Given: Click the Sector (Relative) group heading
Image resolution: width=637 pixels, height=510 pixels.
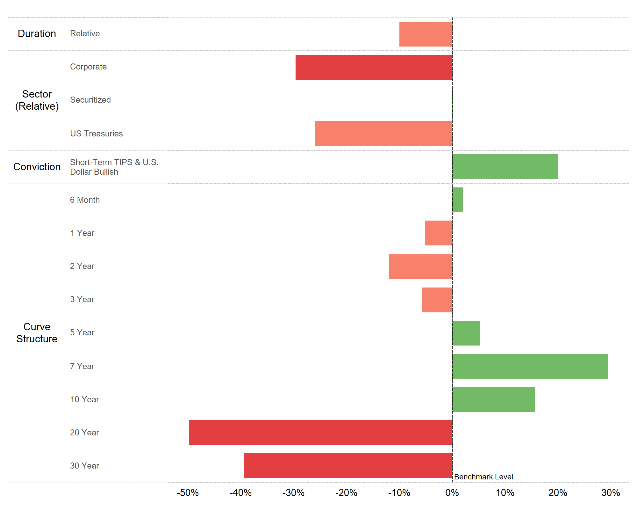Looking at the screenshot, I should click(37, 100).
